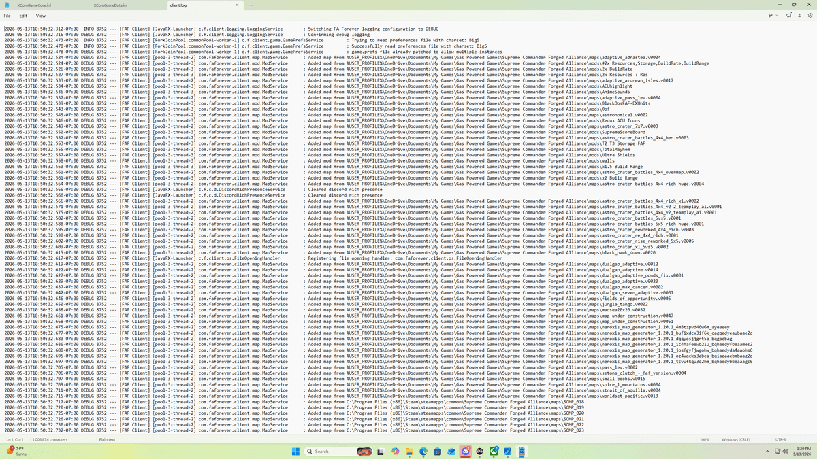Click log line ending with maps\jungle_tango.v0002
817x459 pixels.
click(x=326, y=304)
